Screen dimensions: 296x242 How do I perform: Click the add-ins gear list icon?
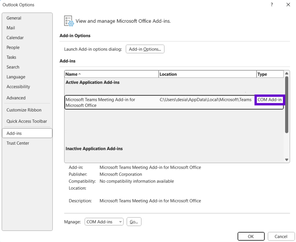[x=69, y=21]
